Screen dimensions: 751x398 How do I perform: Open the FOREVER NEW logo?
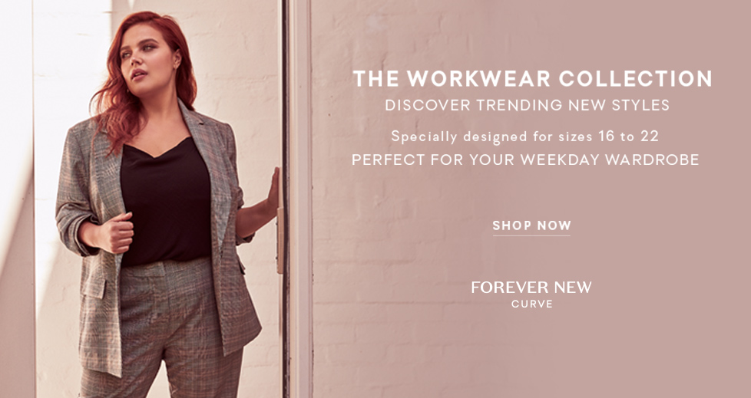point(531,287)
